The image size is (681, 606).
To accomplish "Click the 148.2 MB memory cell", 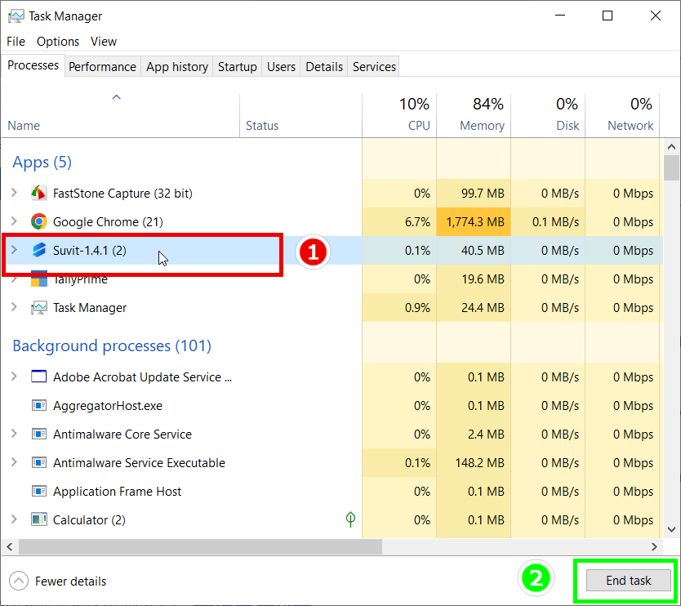I will (x=474, y=462).
